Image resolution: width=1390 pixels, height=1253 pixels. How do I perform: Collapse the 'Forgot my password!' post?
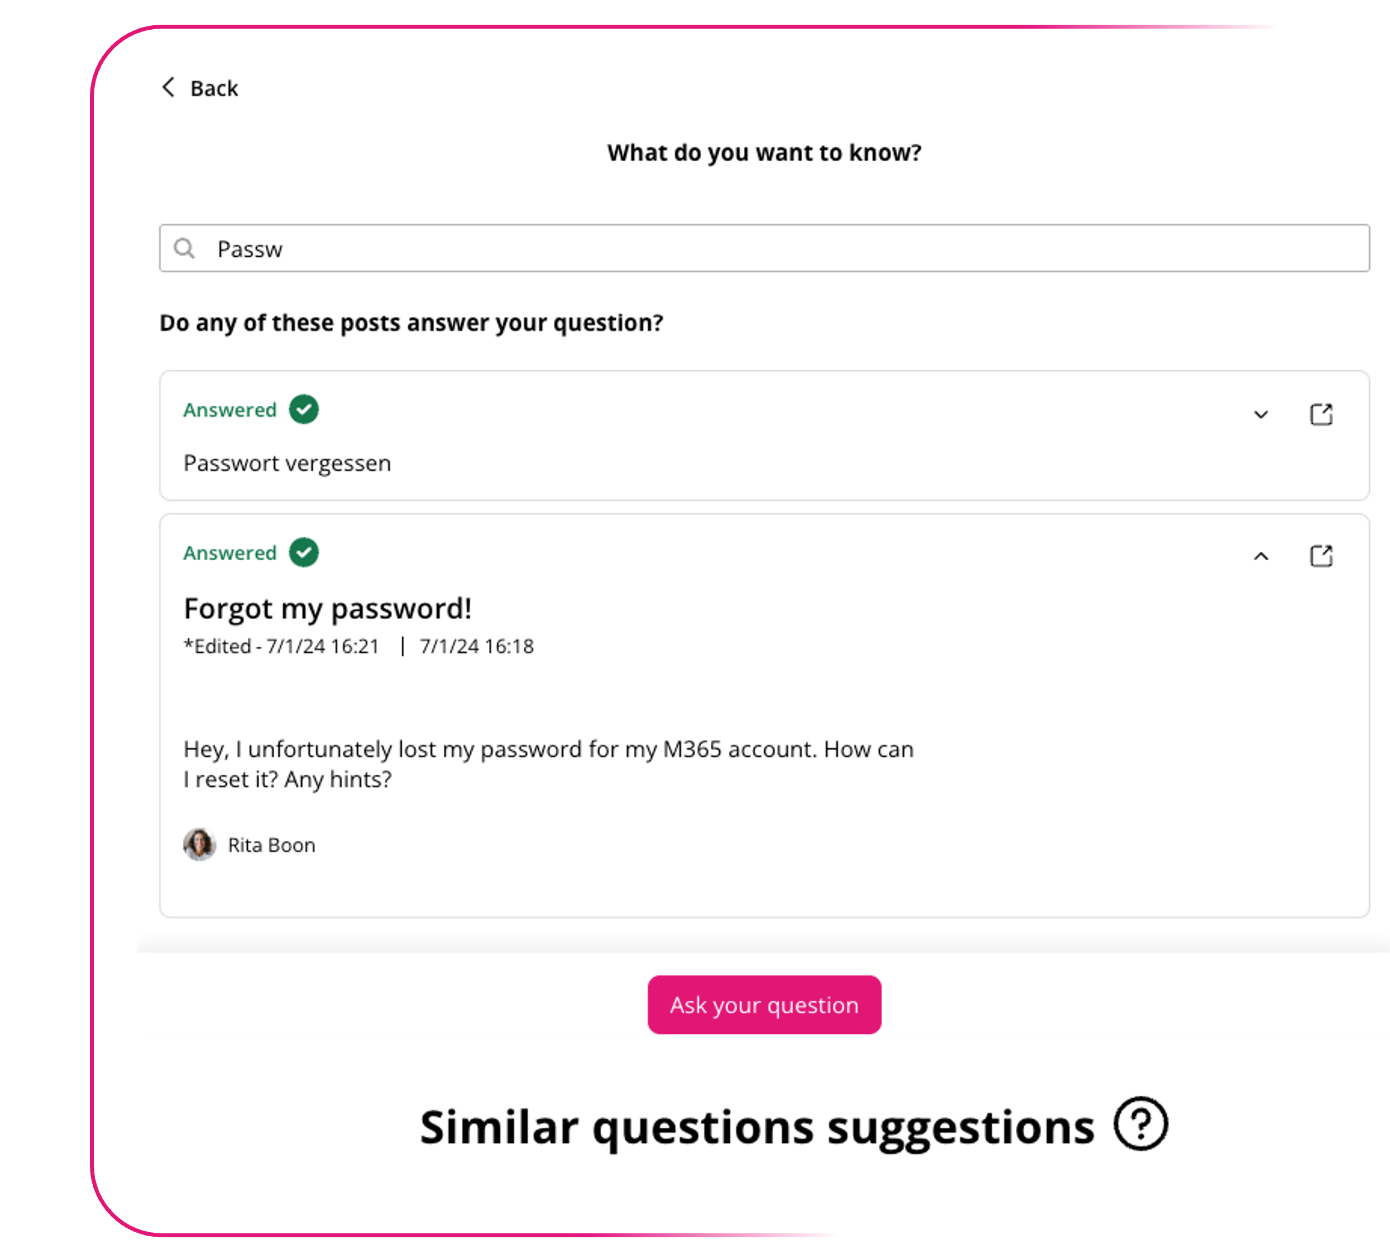coord(1261,556)
